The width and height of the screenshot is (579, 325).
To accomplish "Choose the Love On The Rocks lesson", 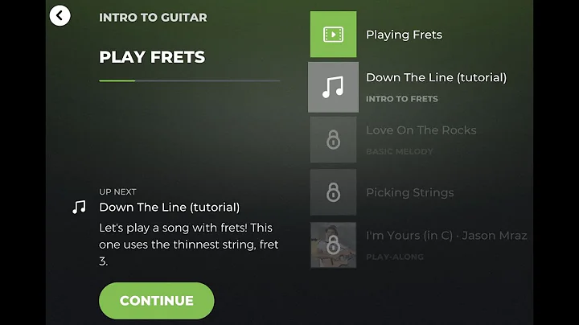I will point(421,130).
